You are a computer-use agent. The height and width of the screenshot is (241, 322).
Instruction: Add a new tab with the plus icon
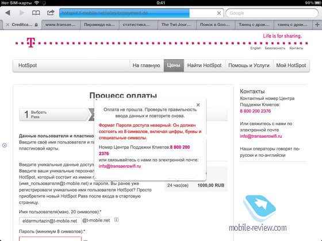[317, 25]
